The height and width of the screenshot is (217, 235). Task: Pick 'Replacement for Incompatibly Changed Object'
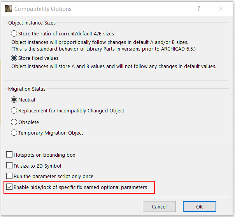click(14, 110)
